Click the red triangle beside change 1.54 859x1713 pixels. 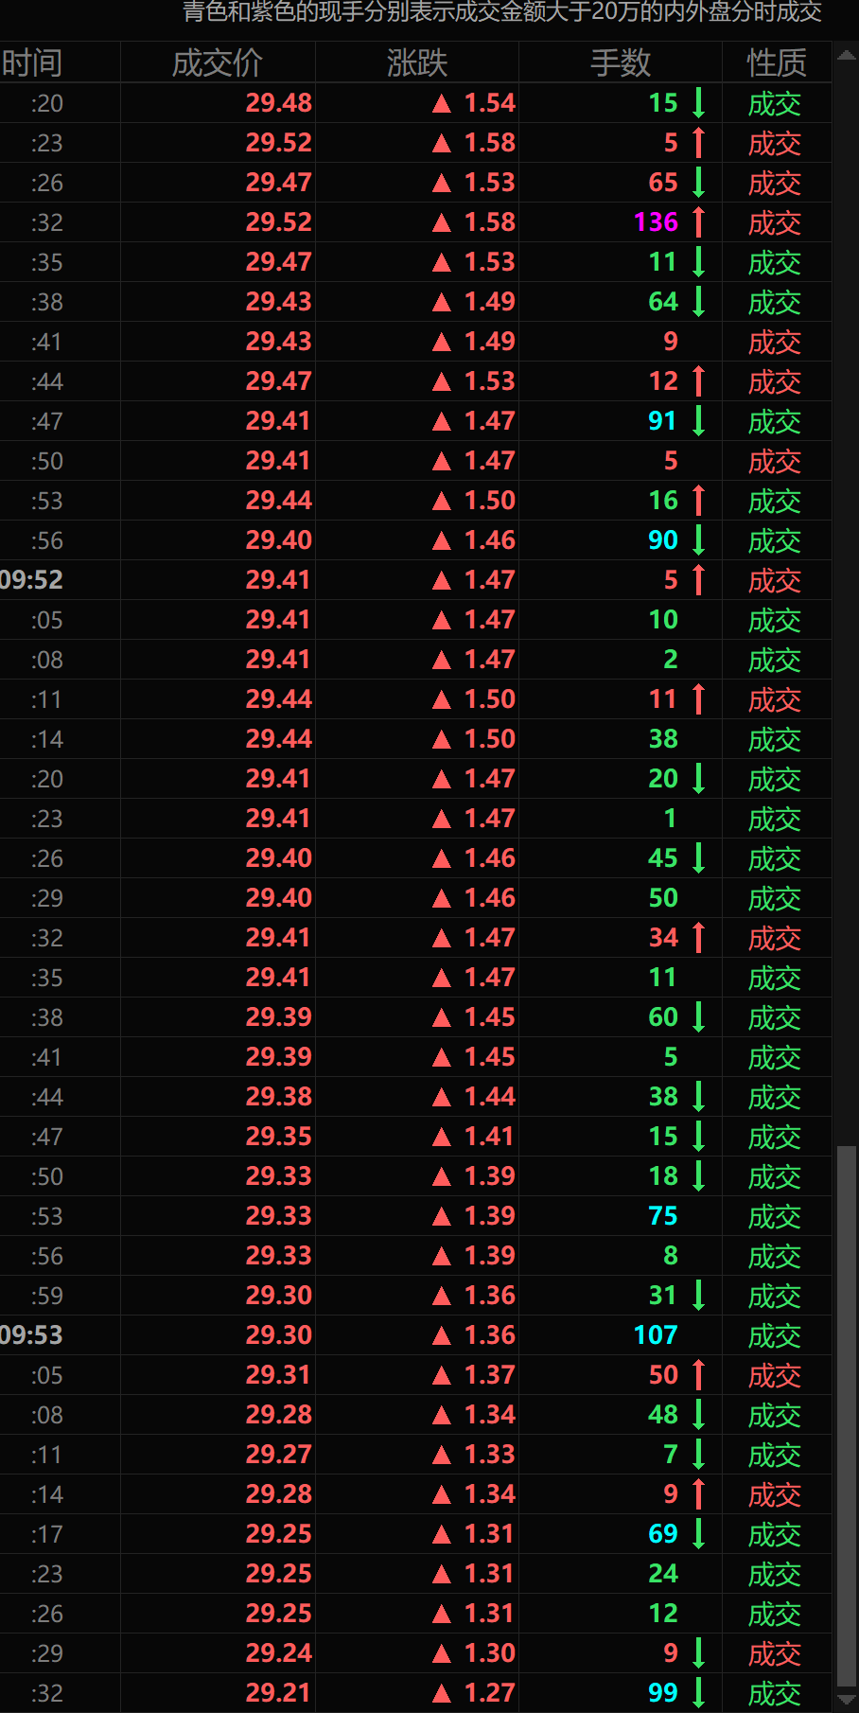[442, 104]
